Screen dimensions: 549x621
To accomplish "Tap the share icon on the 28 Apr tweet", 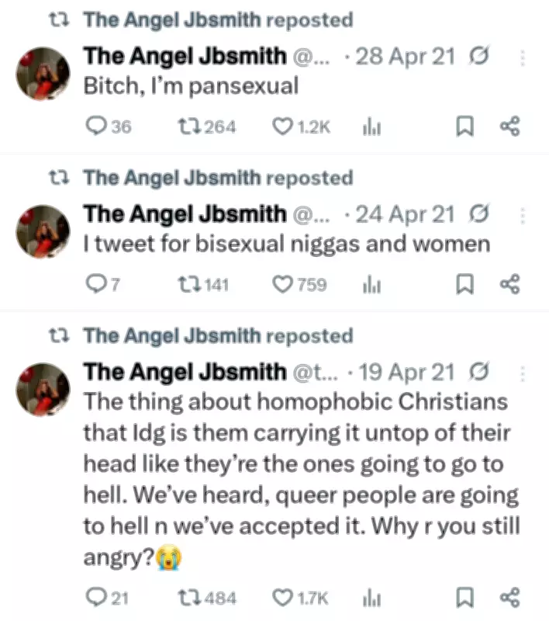I will pos(512,127).
